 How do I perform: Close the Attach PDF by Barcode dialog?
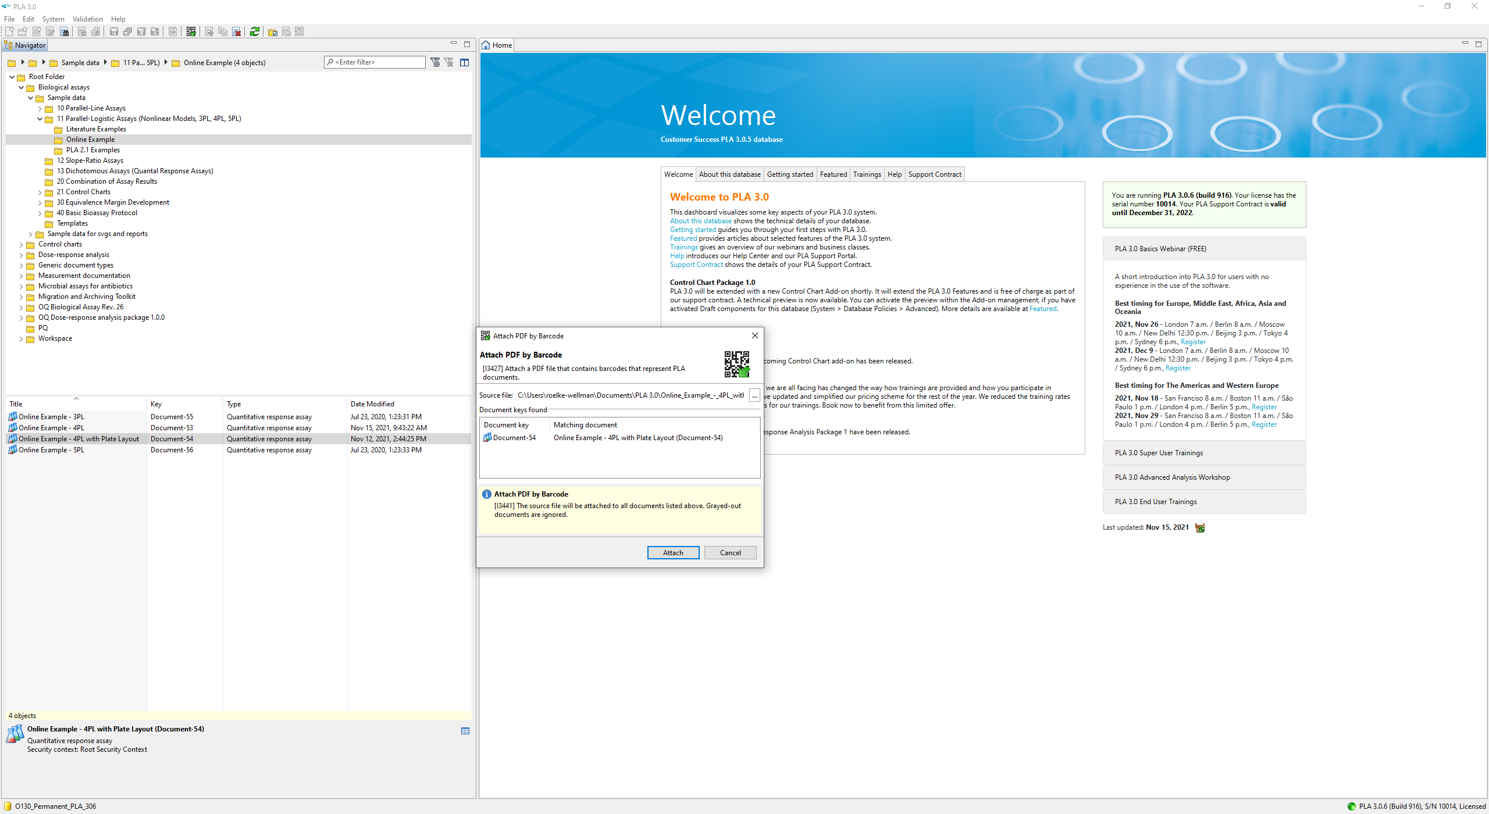coord(754,335)
